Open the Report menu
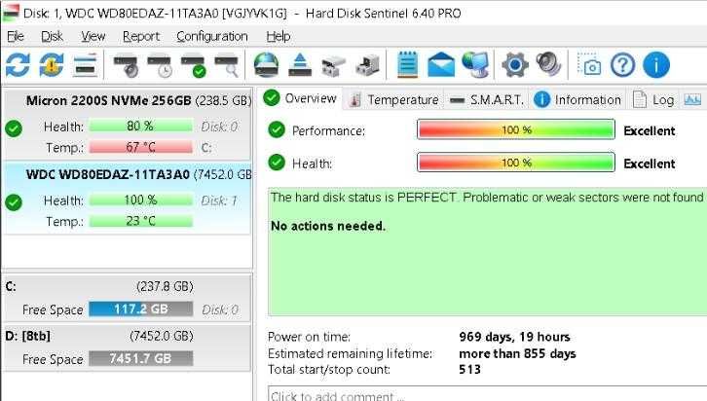This screenshot has width=707, height=401. (141, 36)
